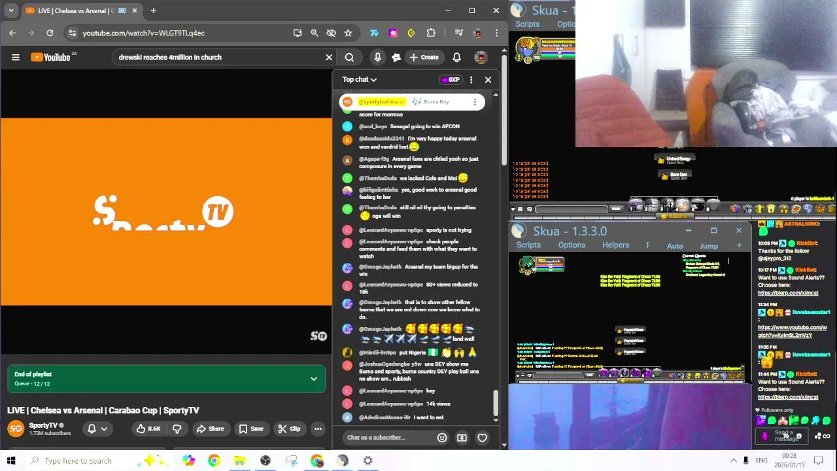Reload the Chrome page
837x471 pixels.
[50, 33]
